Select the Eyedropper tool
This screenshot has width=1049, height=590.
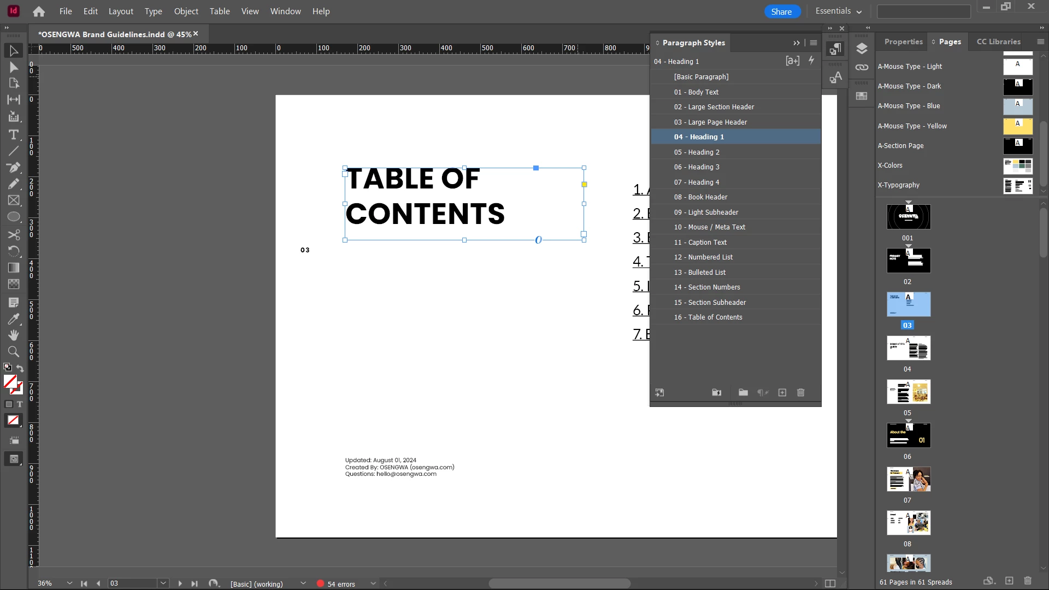tap(14, 319)
